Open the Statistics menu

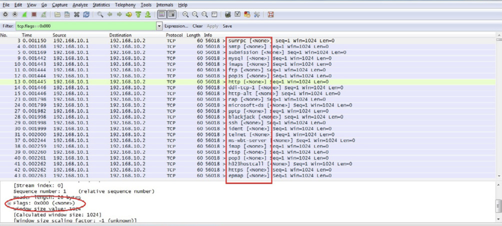pos(101,5)
